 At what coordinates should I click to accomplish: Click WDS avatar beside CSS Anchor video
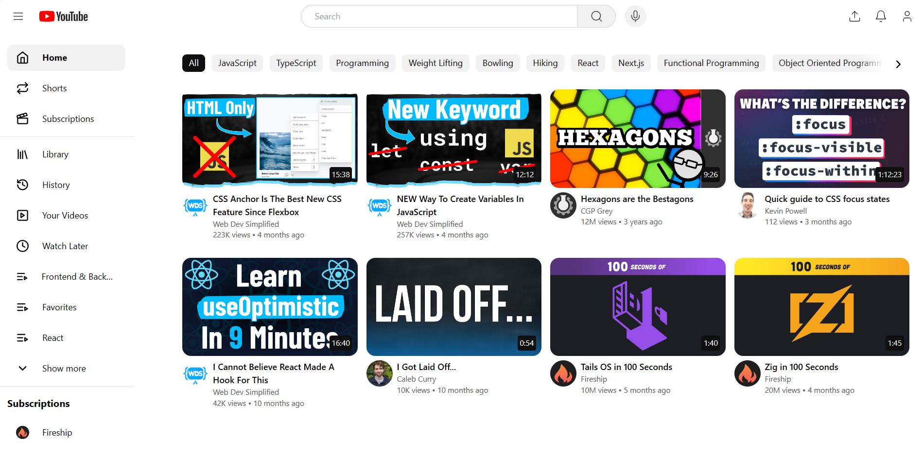(x=195, y=206)
